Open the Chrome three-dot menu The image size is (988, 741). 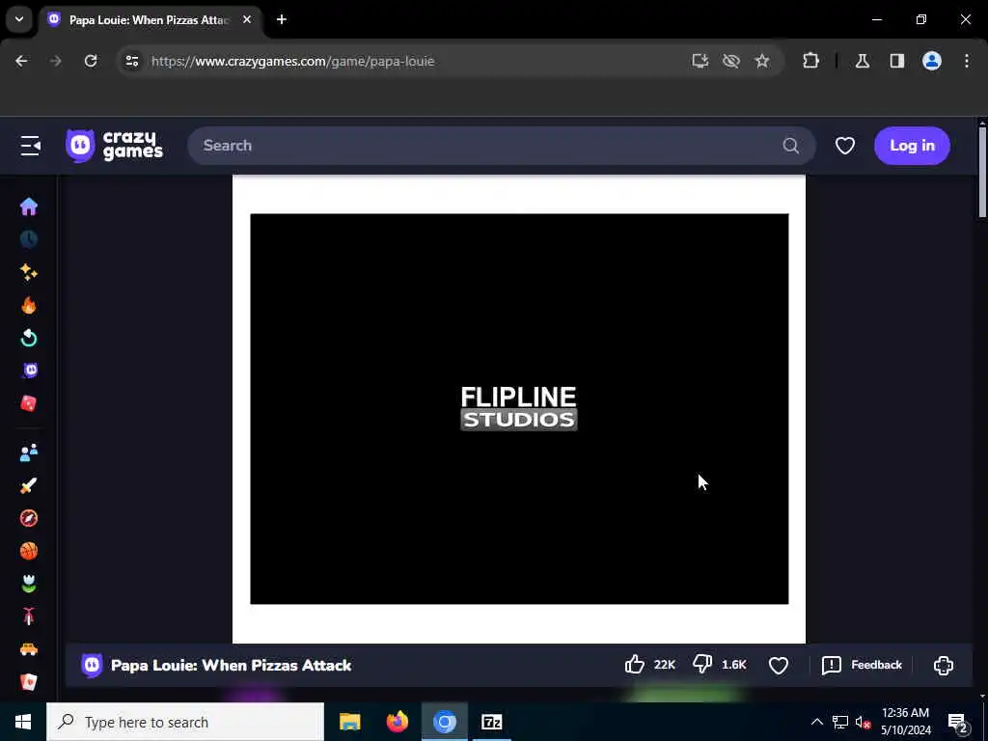tap(967, 61)
